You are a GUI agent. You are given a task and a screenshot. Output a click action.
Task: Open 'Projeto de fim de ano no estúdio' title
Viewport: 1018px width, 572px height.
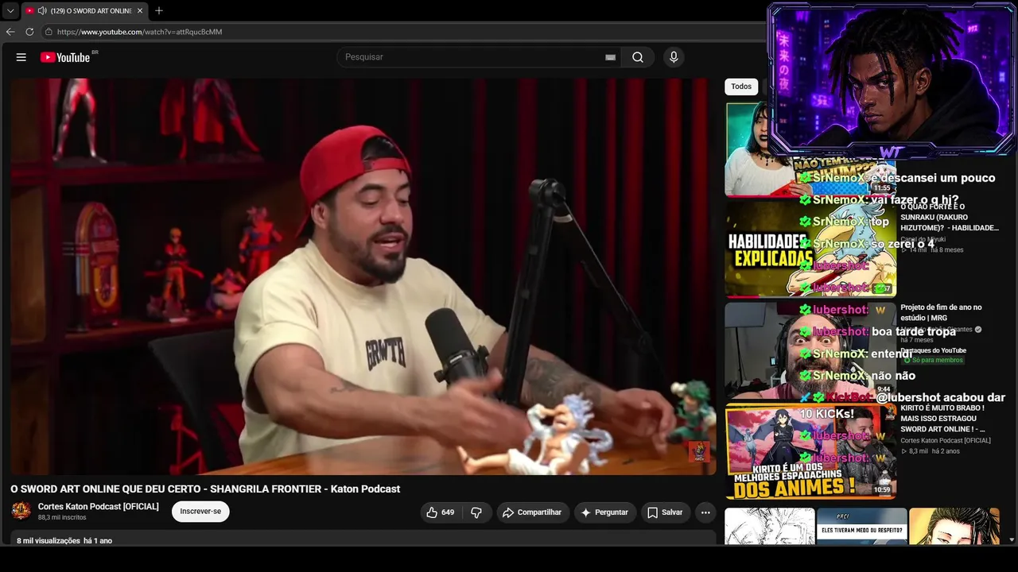click(x=941, y=312)
